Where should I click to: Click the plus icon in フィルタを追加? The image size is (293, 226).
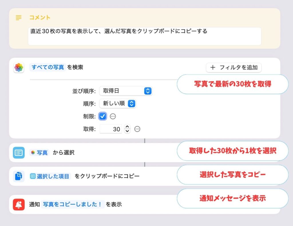coord(213,67)
